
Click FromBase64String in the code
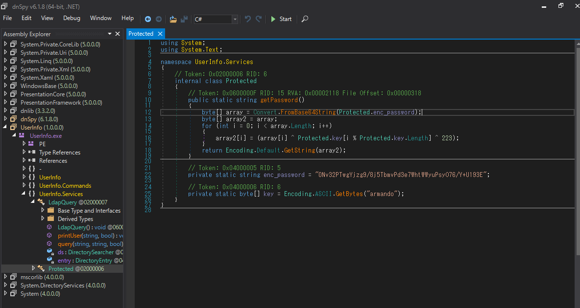[x=308, y=112]
